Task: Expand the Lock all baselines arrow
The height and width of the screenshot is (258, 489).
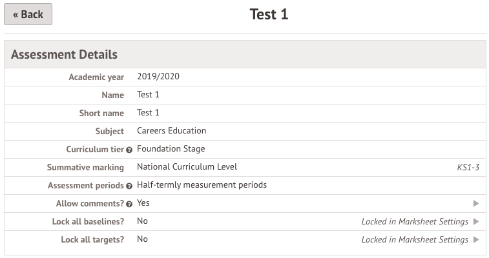Action: click(x=476, y=221)
